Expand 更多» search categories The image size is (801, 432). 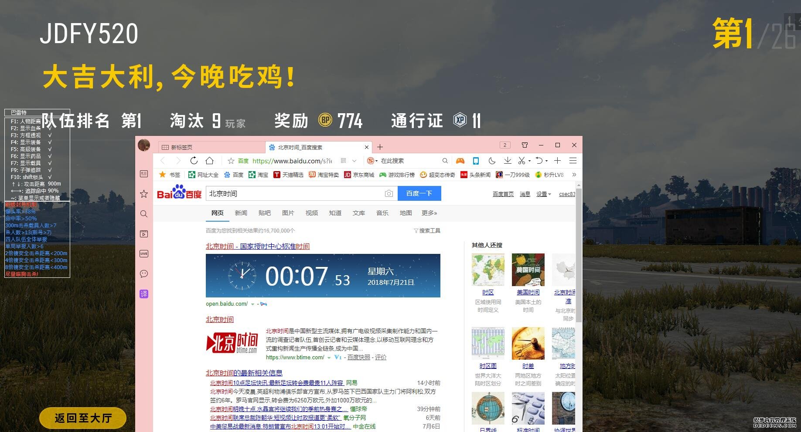click(x=429, y=213)
